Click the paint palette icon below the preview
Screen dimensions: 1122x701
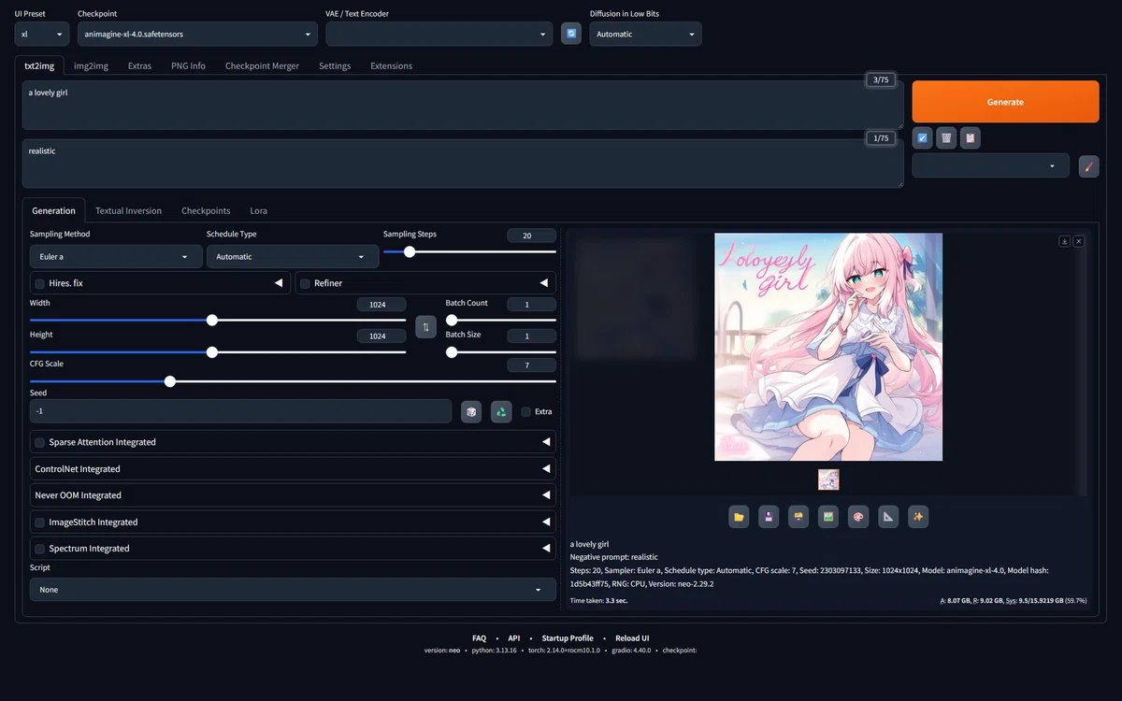(858, 517)
